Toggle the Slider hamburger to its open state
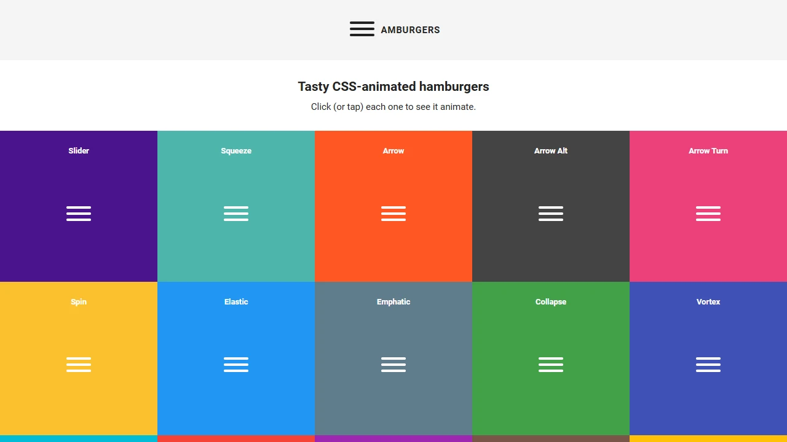This screenshot has width=787, height=442. (x=79, y=214)
